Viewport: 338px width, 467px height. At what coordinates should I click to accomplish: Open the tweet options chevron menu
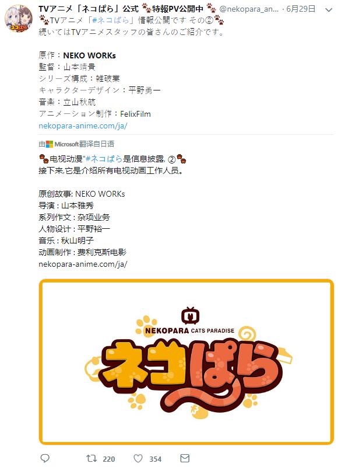[329, 10]
